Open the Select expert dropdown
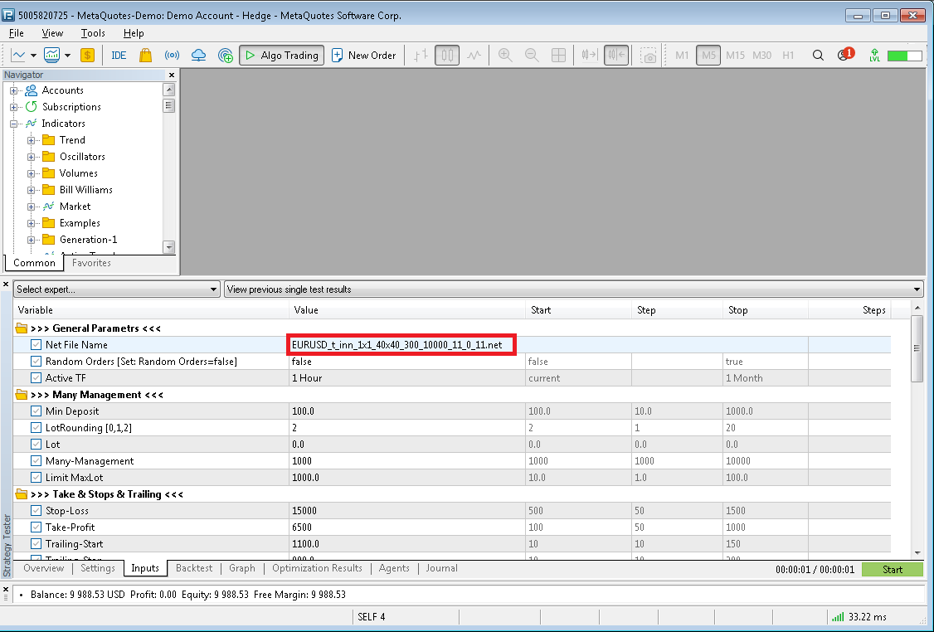The image size is (934, 632). [x=116, y=289]
